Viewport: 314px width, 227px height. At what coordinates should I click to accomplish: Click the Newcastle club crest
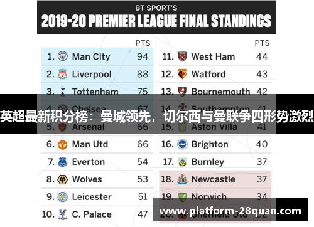click(x=182, y=179)
